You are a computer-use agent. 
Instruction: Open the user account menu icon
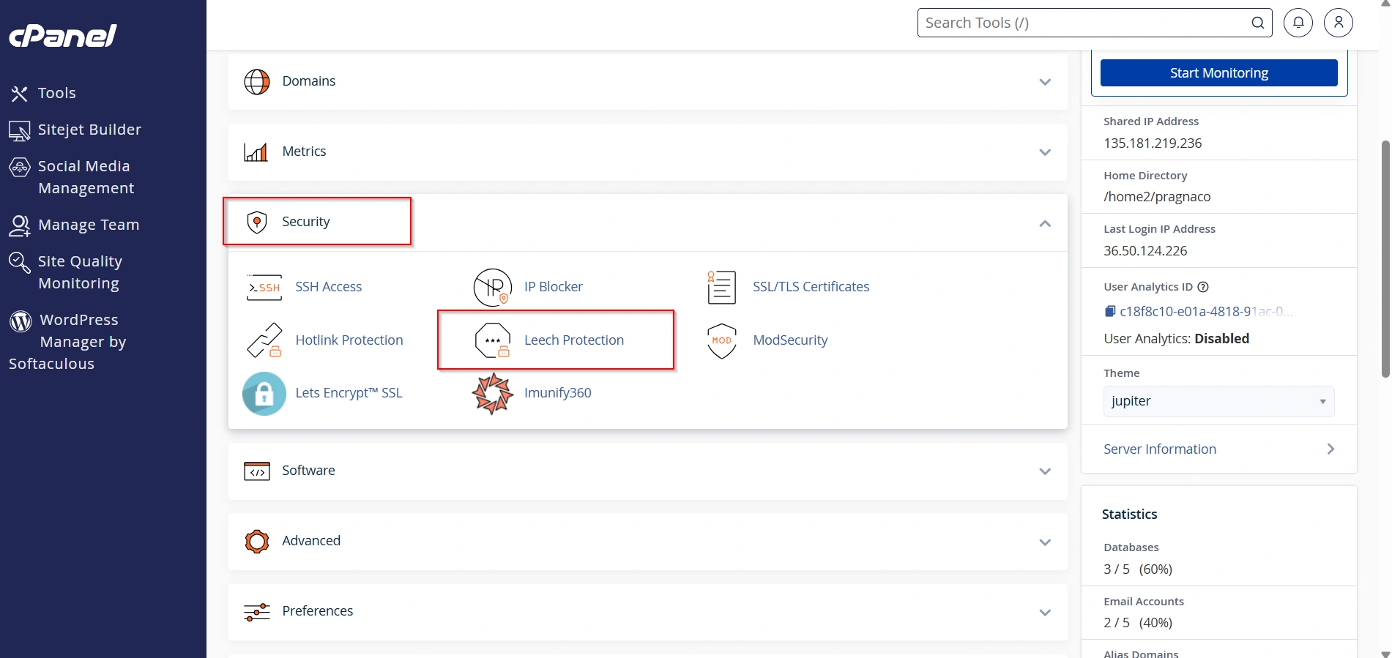[x=1339, y=23]
